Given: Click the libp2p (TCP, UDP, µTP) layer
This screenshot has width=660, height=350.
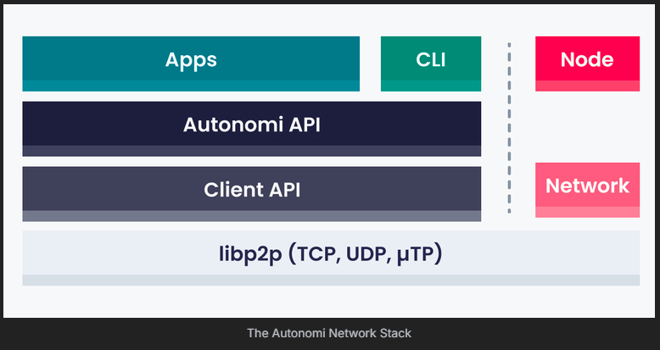Looking at the screenshot, I should [x=331, y=258].
